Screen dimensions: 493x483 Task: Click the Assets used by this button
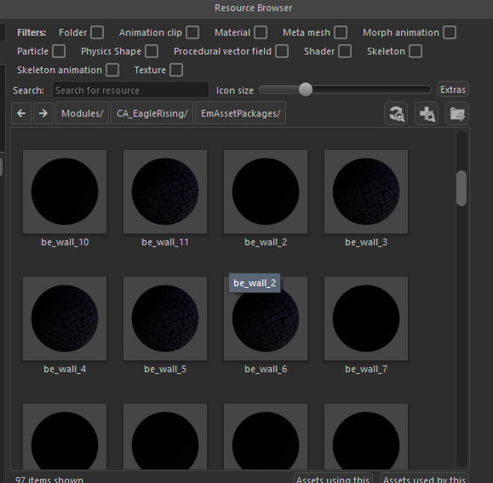pyautogui.click(x=424, y=478)
